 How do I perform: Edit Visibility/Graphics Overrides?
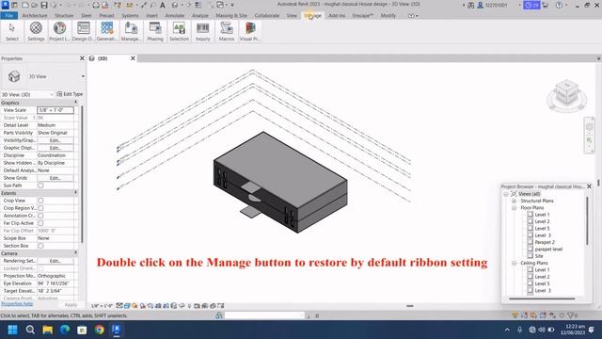(x=55, y=140)
